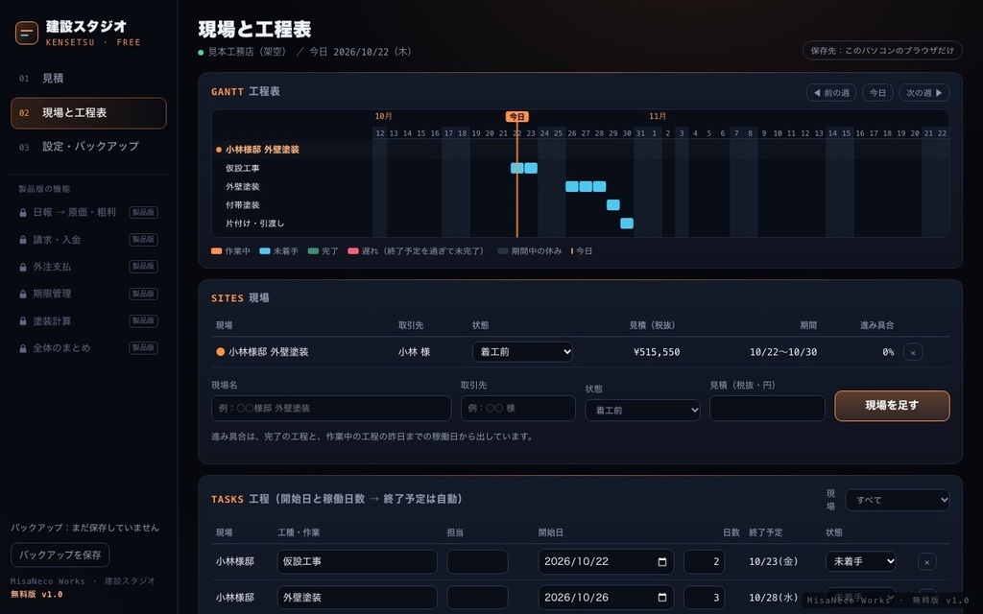Click 遅れ red legend swatch
983x614 pixels.
[353, 251]
